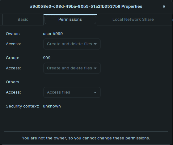
Task: Switch to the Basic tab
Action: point(23,20)
